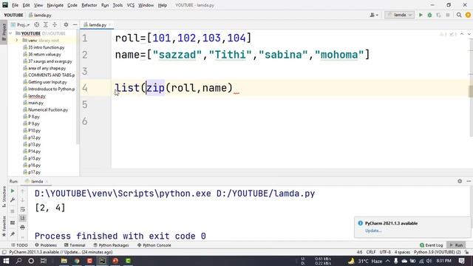This screenshot has width=473, height=266.
Task: Expand all items in Project panel
Action: (46, 24)
